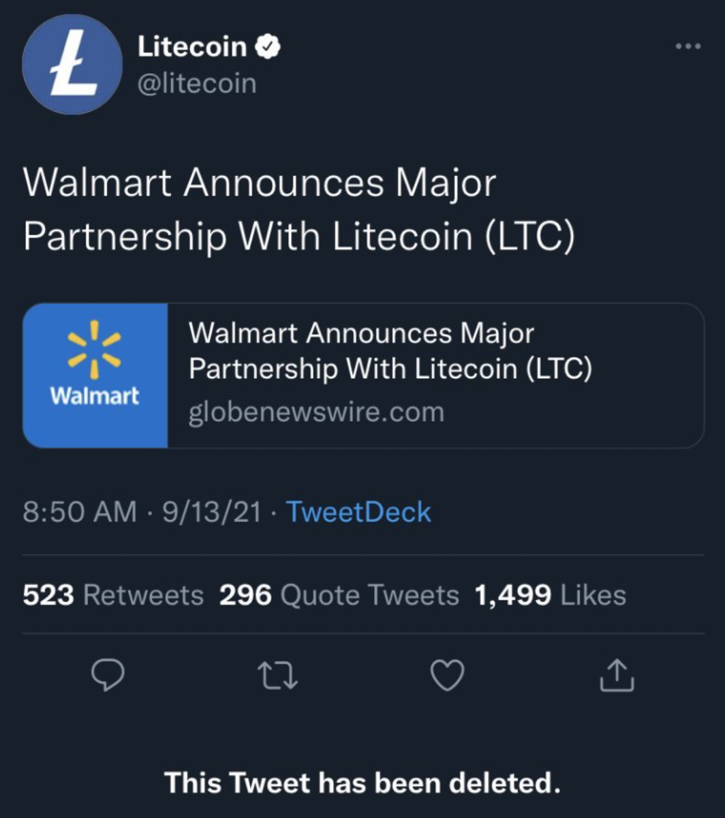Viewport: 725px width, 818px height.
Task: Tap the retweet arrows icon
Action: coord(277,675)
